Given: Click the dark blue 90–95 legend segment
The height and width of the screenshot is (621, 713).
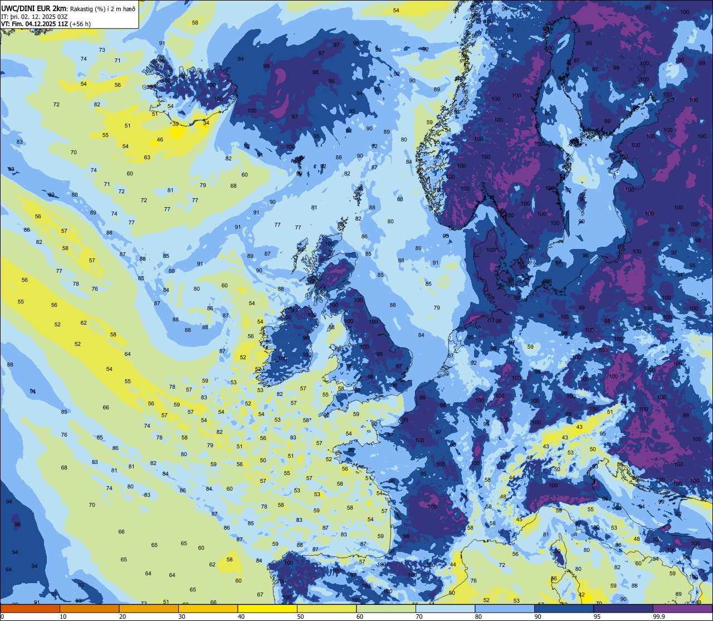Looking at the screenshot, I should coord(564,608).
